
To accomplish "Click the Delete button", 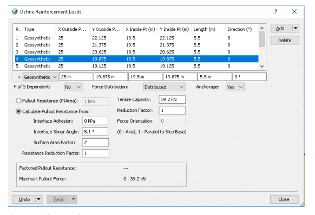I will [285, 41].
